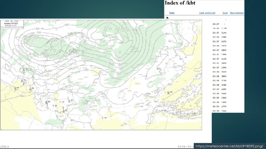Click the Description column header link
This screenshot has width=266, height=149.
237,13
